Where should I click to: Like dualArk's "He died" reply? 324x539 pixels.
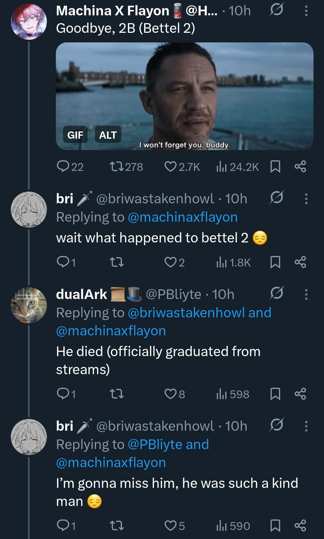pos(171,394)
